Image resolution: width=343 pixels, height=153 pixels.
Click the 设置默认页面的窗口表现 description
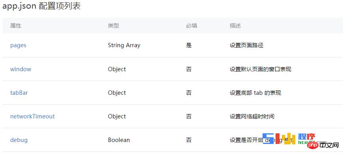pos(261,69)
